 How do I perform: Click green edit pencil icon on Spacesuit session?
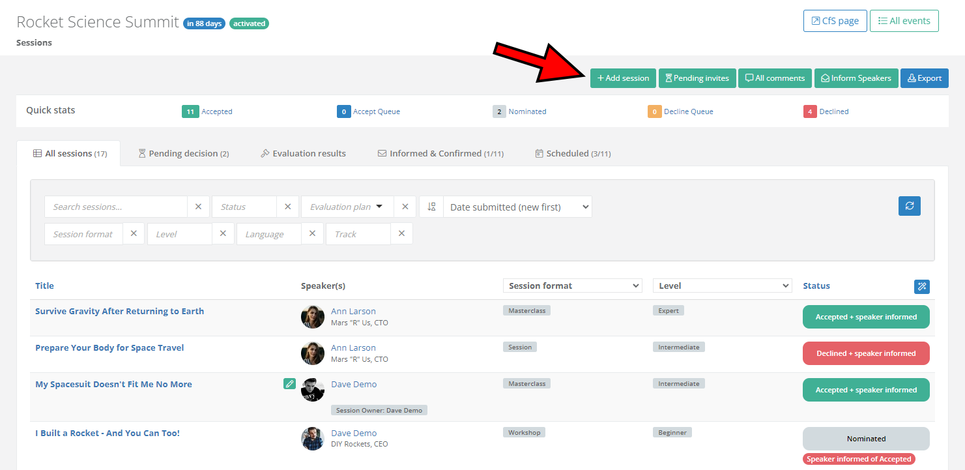(289, 384)
